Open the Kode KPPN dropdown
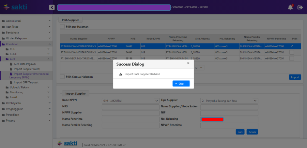Screen dimensions: 307x148 pos(130,101)
